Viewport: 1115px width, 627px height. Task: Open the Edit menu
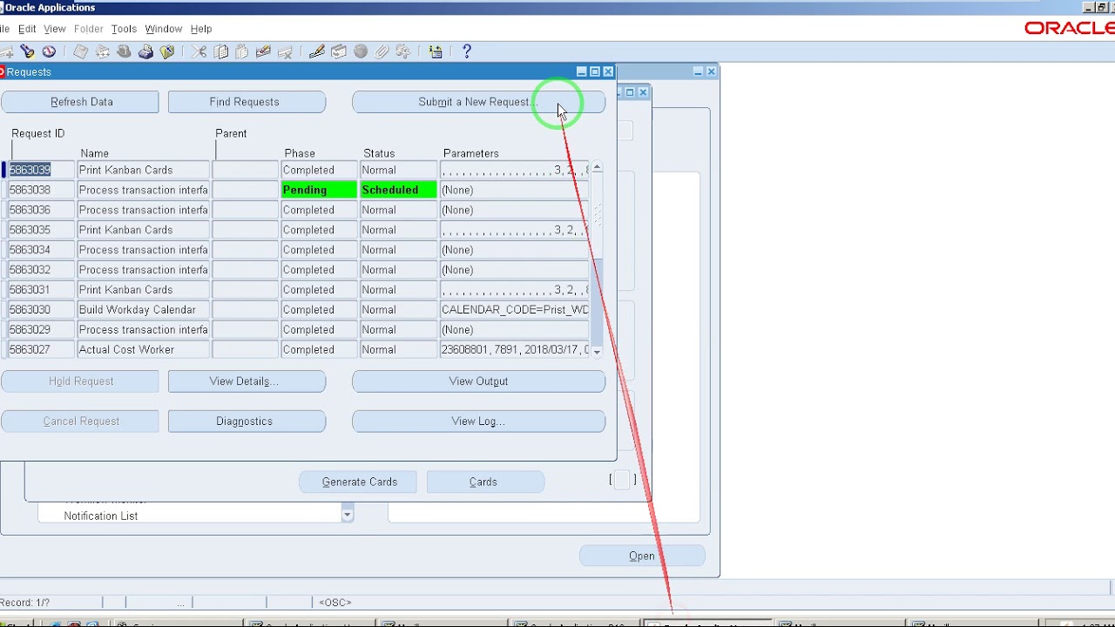tap(27, 29)
